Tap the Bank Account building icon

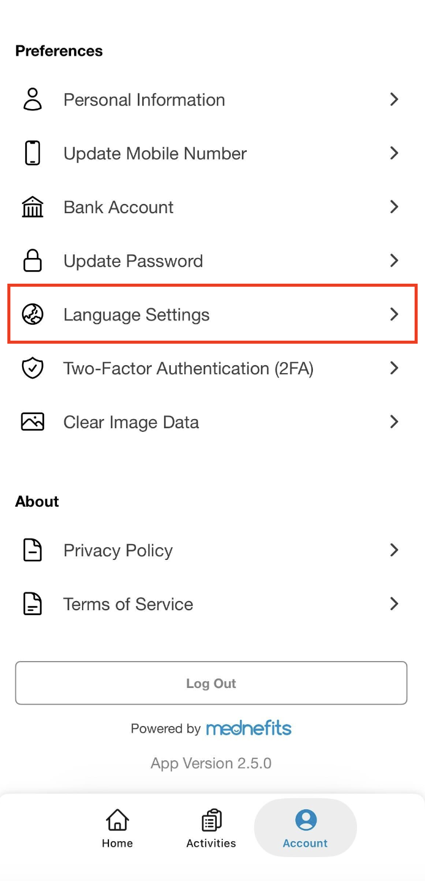pos(32,207)
